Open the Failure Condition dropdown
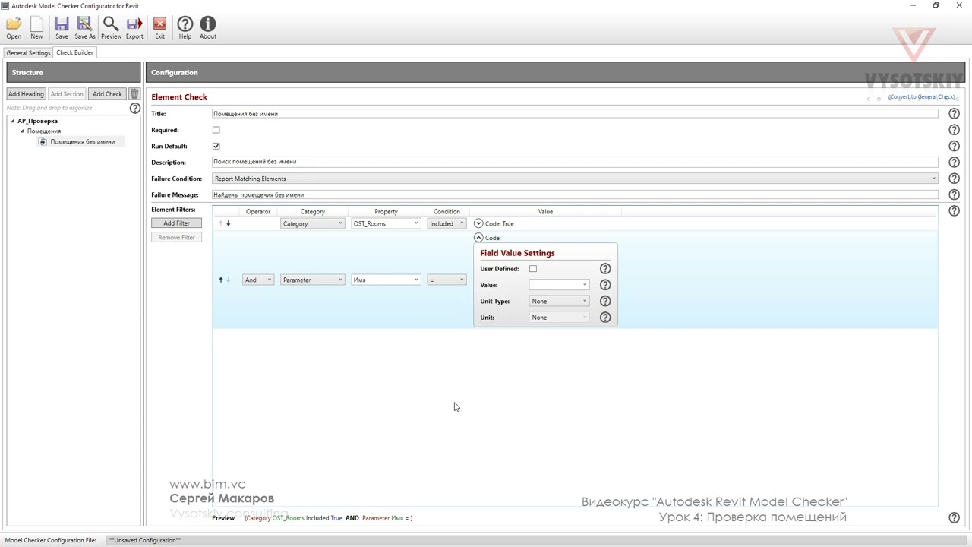 (x=575, y=179)
